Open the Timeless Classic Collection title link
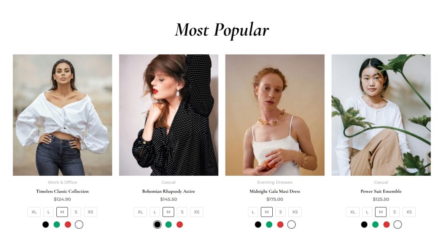This screenshot has width=444, height=250. pos(62,191)
